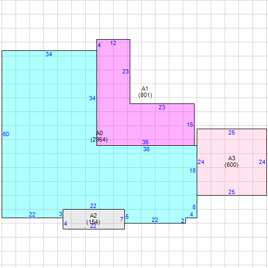Click the 3 dimension left of gray area
The image size is (268, 268).
(61, 214)
